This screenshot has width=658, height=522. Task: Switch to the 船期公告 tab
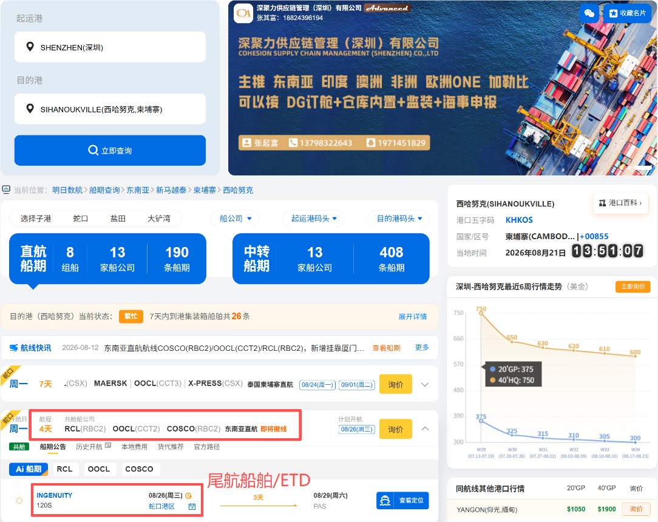click(x=53, y=447)
